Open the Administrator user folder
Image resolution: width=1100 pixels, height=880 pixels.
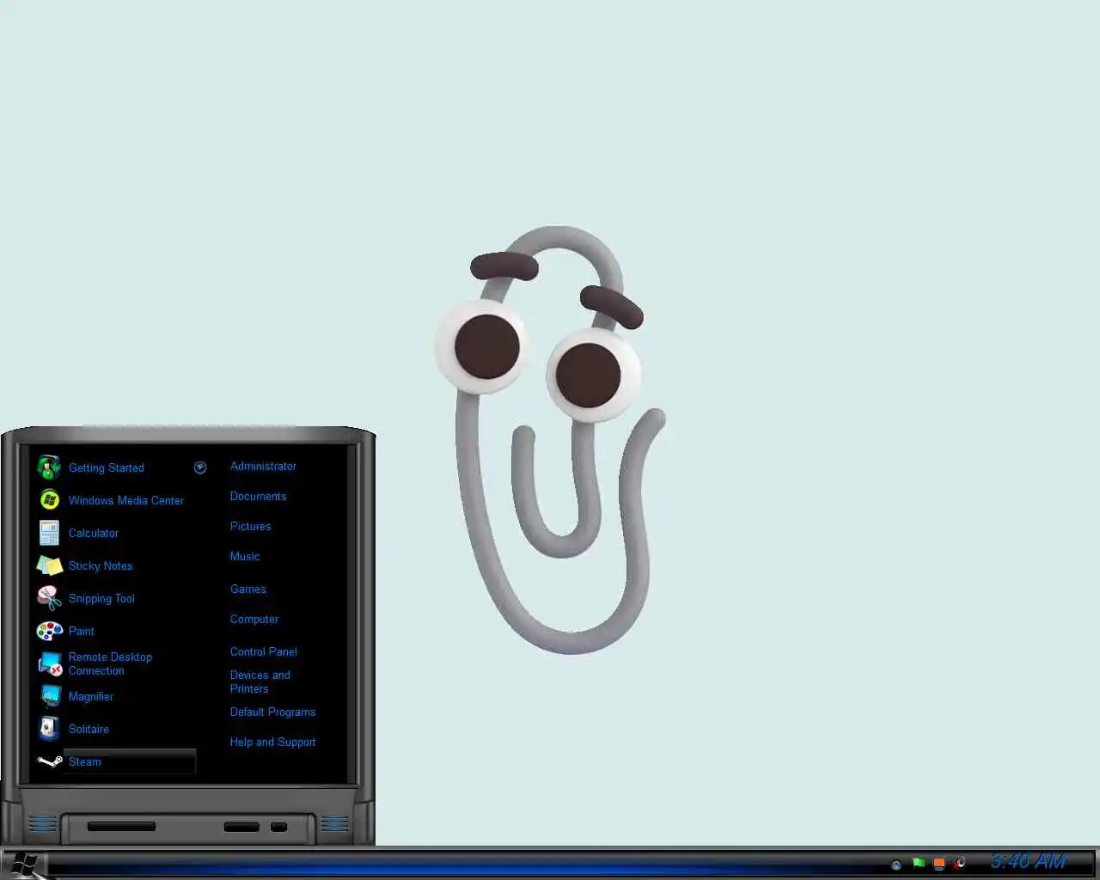point(263,466)
